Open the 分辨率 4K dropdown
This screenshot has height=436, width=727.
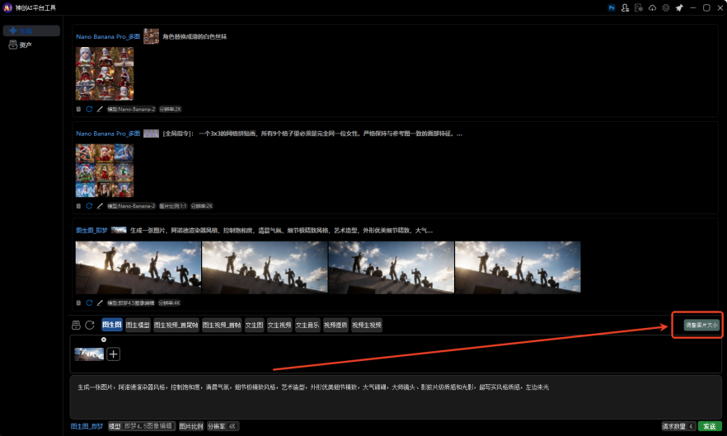[x=223, y=427]
